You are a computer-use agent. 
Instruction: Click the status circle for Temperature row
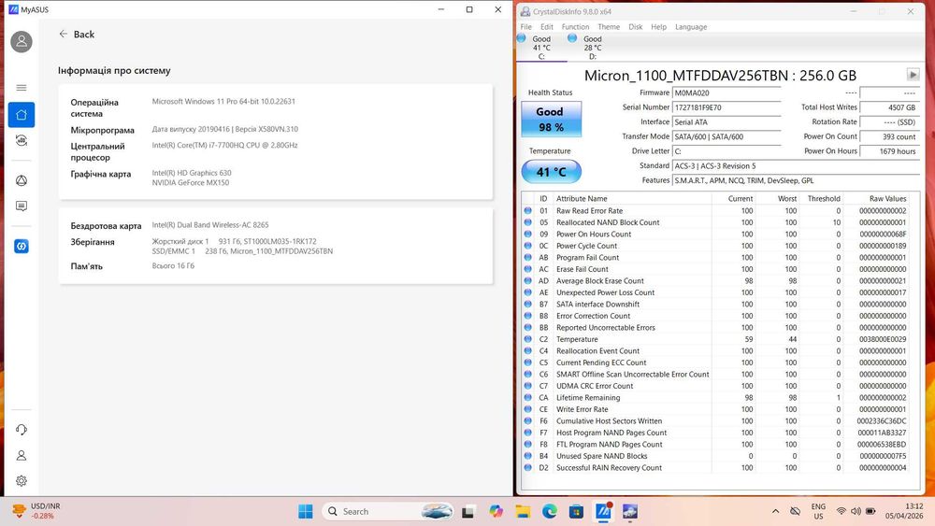click(x=527, y=339)
